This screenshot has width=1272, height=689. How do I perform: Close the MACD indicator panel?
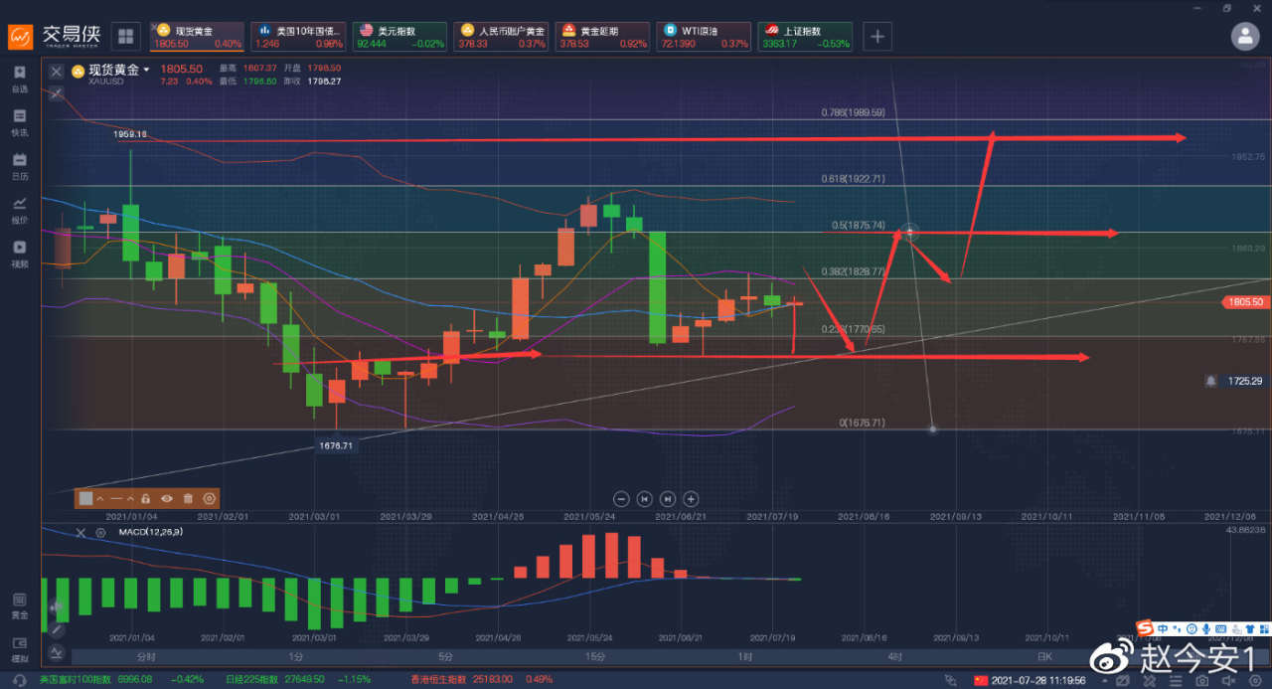pyautogui.click(x=81, y=533)
